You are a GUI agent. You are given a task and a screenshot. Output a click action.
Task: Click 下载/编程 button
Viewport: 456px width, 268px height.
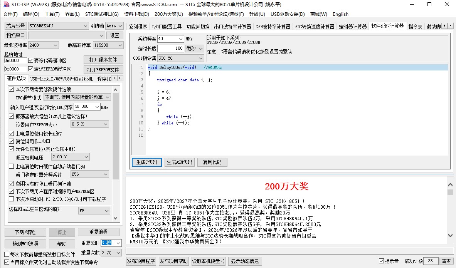click(x=25, y=232)
